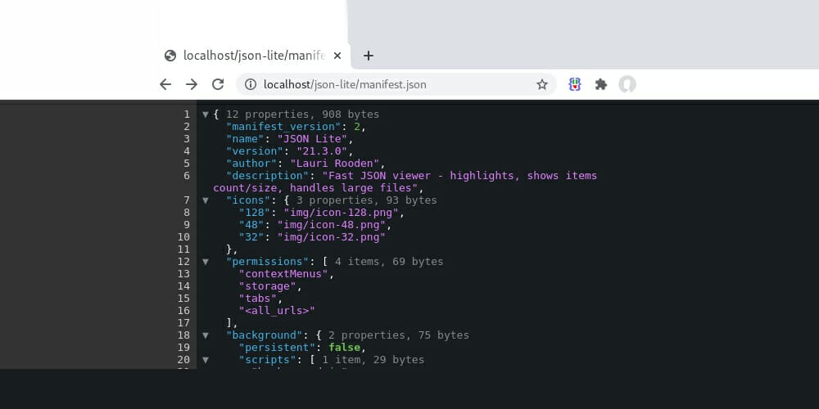Click the "storage" permission entry
This screenshot has height=409, width=819.
[268, 285]
